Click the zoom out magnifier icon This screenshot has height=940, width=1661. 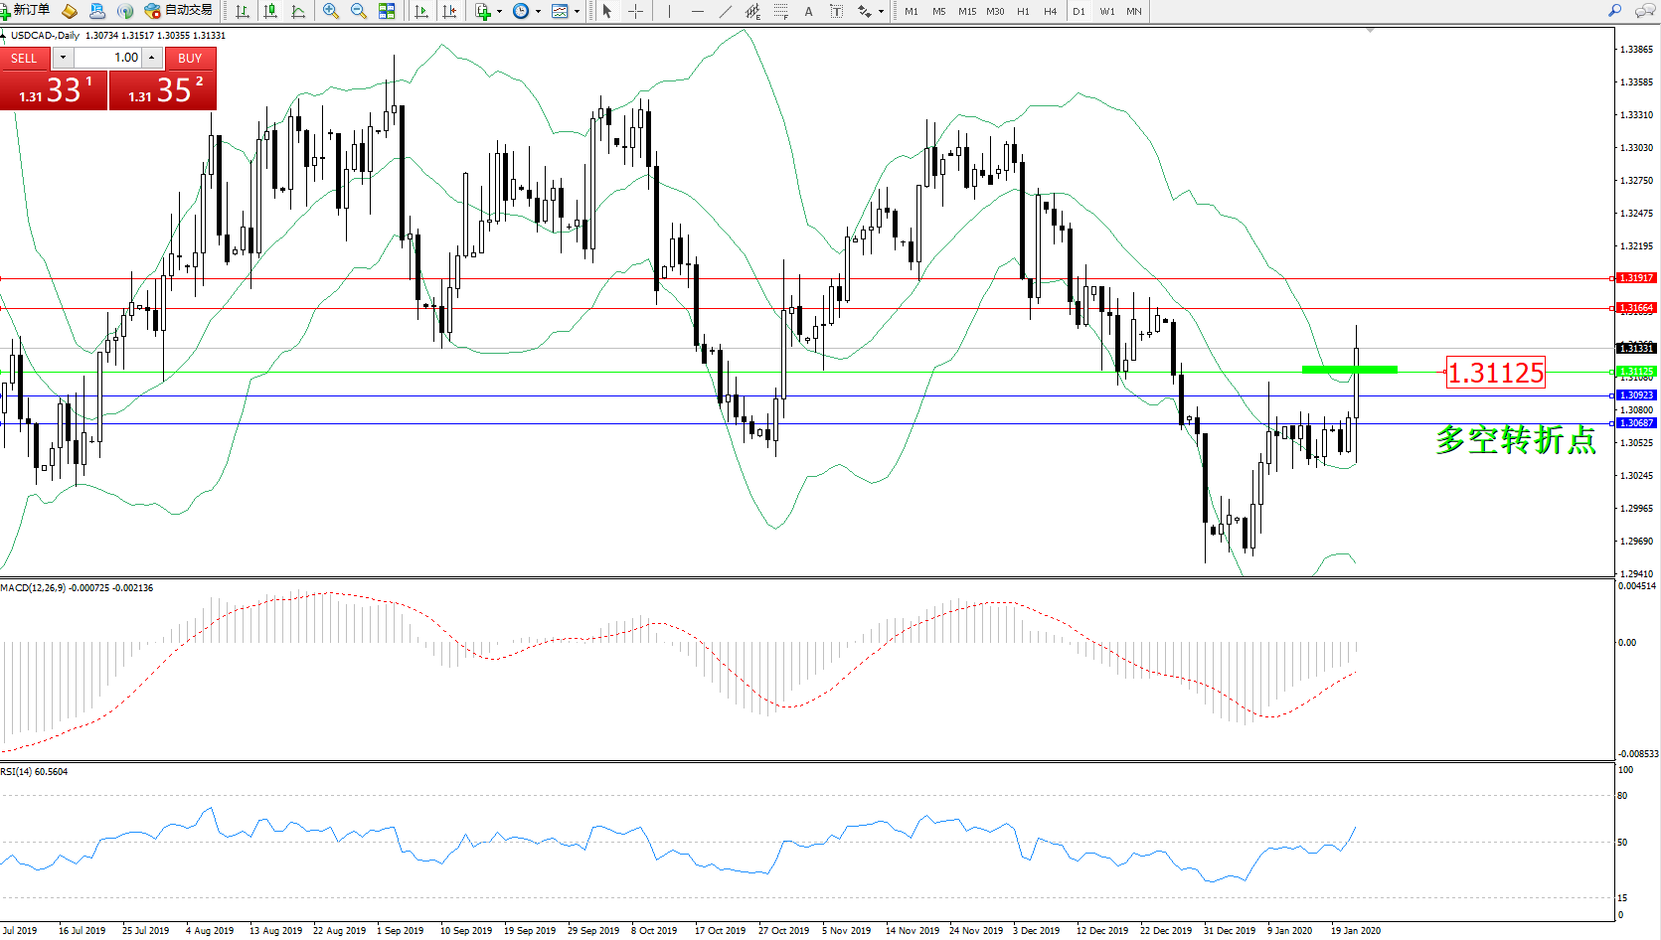(359, 11)
